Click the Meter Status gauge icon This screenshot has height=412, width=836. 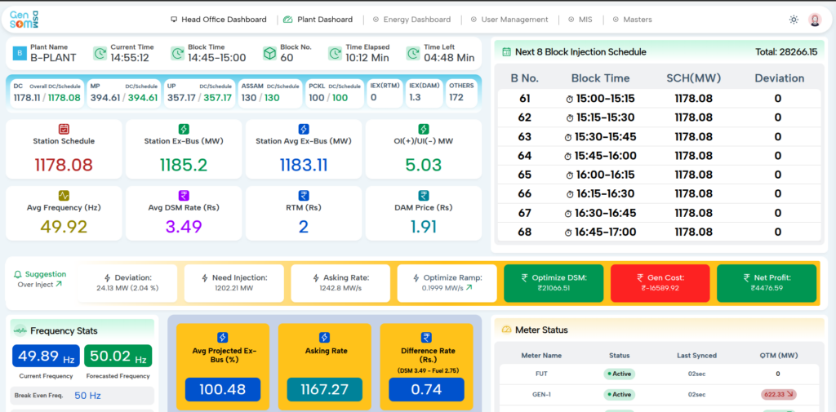tap(506, 330)
